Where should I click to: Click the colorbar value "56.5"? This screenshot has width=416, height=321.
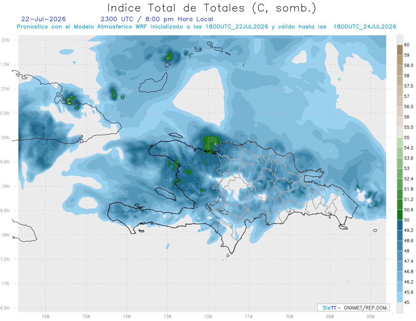pyautogui.click(x=409, y=107)
